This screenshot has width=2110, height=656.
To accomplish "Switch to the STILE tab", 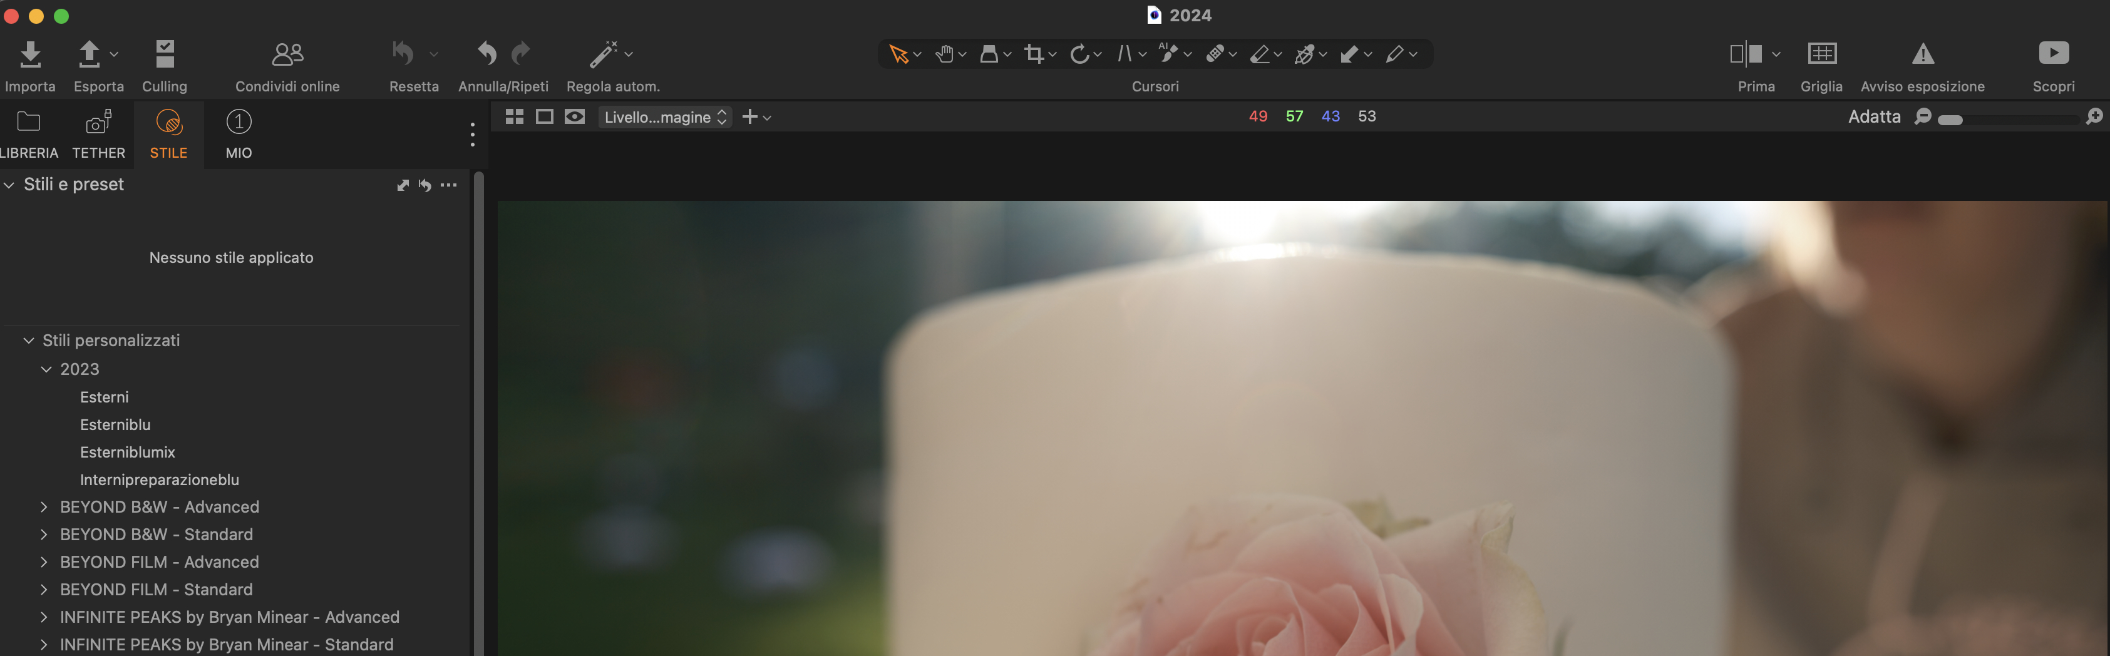I will (x=168, y=135).
